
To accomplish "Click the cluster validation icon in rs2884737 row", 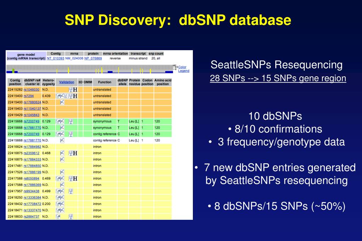I will pos(58,217).
